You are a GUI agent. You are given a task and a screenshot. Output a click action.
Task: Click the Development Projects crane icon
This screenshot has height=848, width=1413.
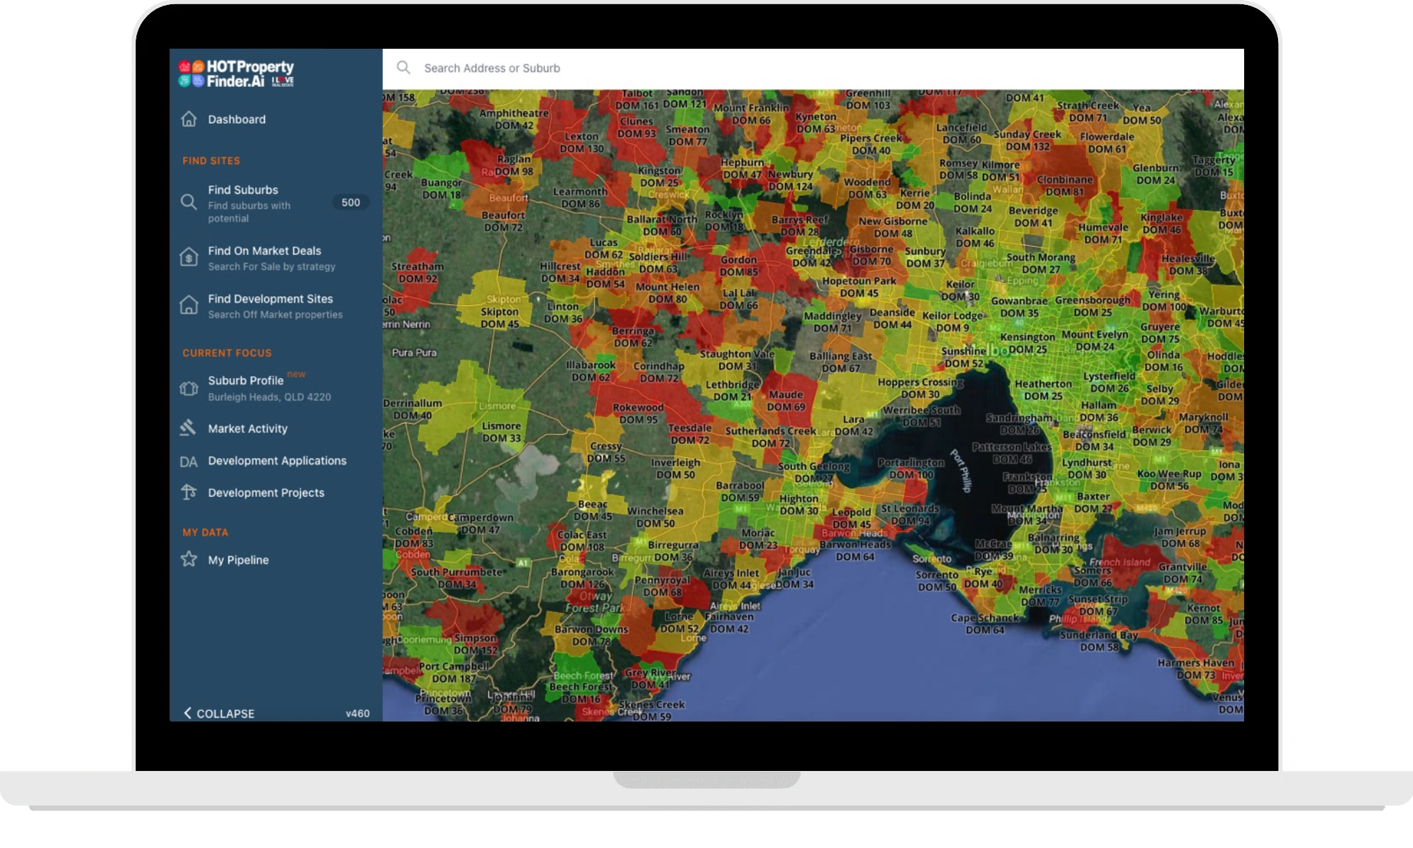click(188, 493)
